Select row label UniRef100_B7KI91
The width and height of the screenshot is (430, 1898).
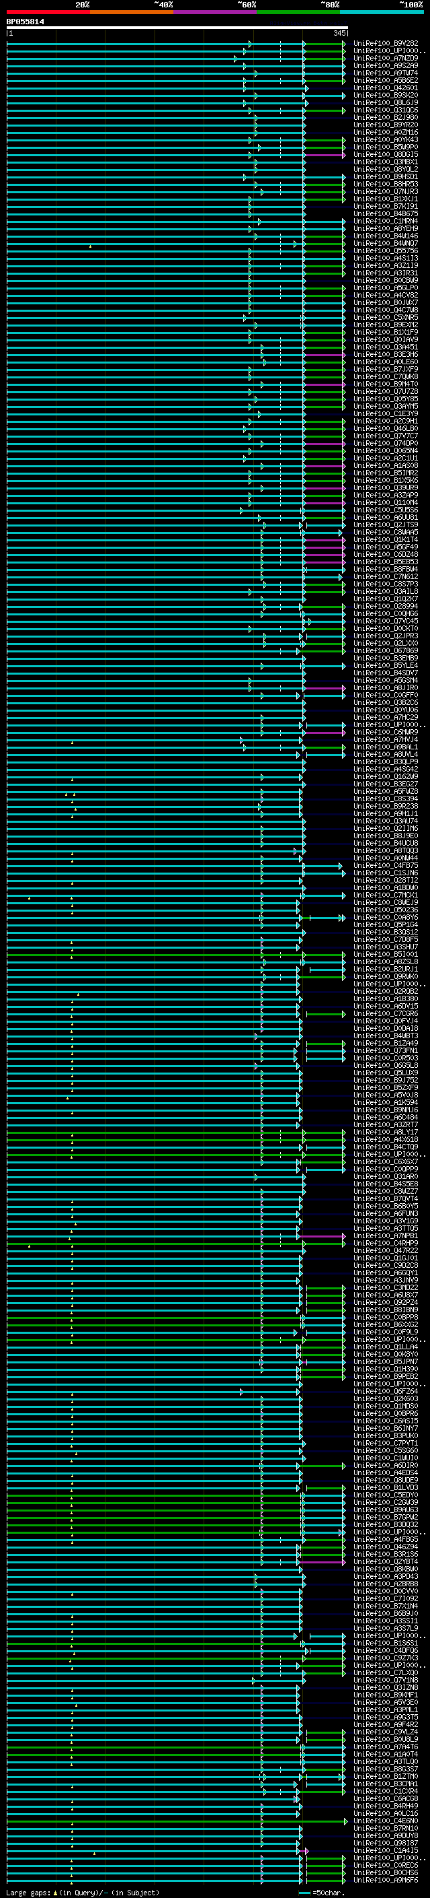pos(386,206)
